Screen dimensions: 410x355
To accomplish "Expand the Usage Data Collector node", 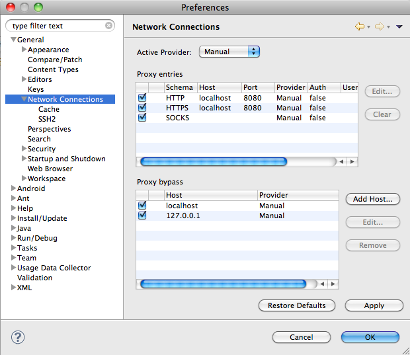I will pyautogui.click(x=14, y=268).
